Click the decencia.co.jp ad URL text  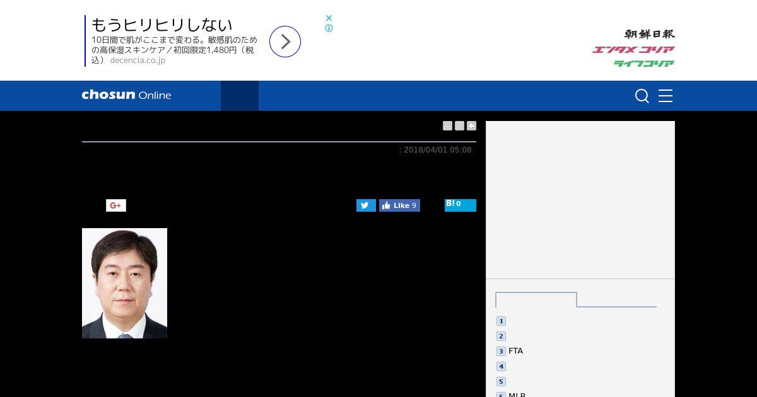point(138,60)
